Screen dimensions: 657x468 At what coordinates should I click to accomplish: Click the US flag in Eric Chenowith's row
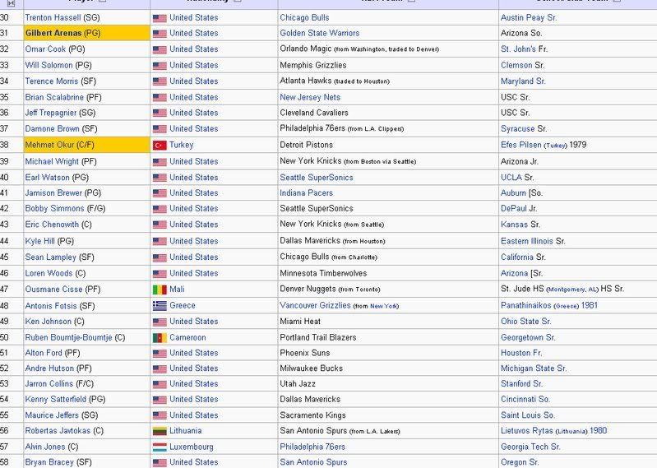pos(160,225)
